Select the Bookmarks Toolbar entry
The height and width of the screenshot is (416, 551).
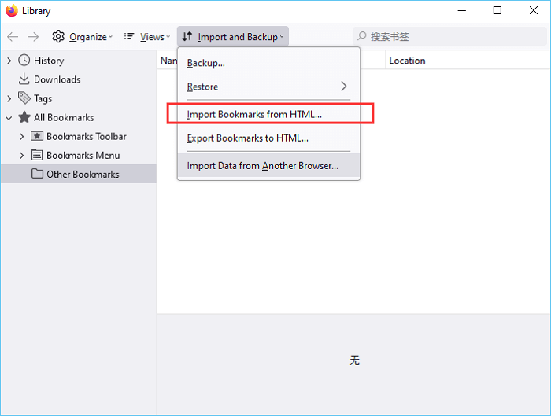pyautogui.click(x=79, y=136)
